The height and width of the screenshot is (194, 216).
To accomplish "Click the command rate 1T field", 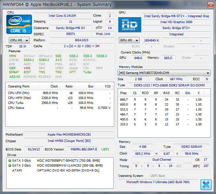I will point(205,160).
